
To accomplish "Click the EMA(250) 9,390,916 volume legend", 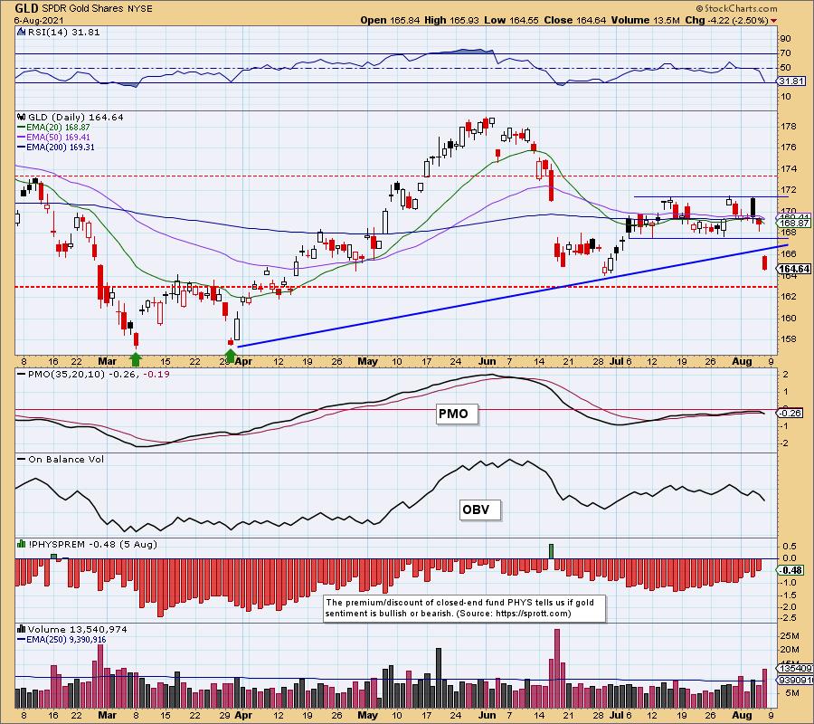I will click(62, 639).
